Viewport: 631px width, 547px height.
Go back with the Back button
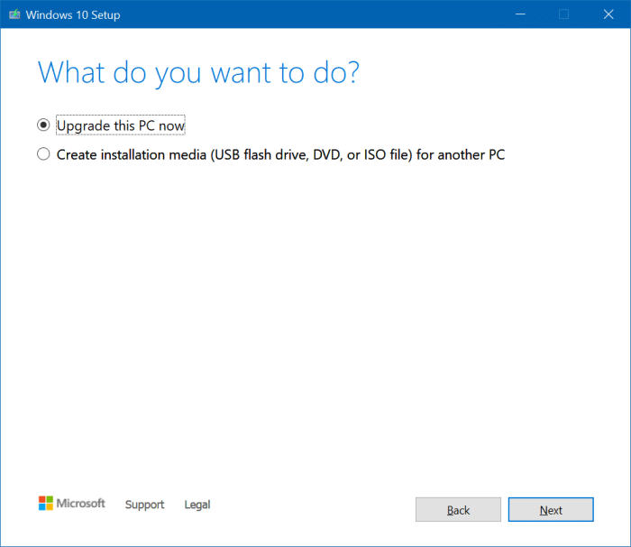458,509
